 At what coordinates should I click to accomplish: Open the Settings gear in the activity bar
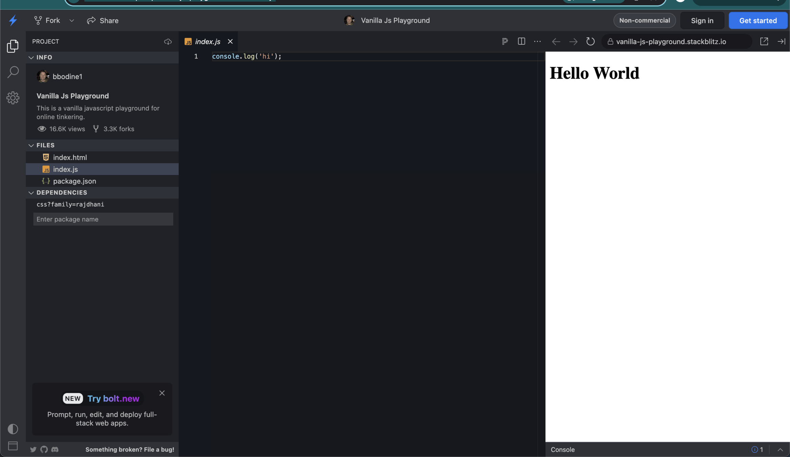coord(13,98)
